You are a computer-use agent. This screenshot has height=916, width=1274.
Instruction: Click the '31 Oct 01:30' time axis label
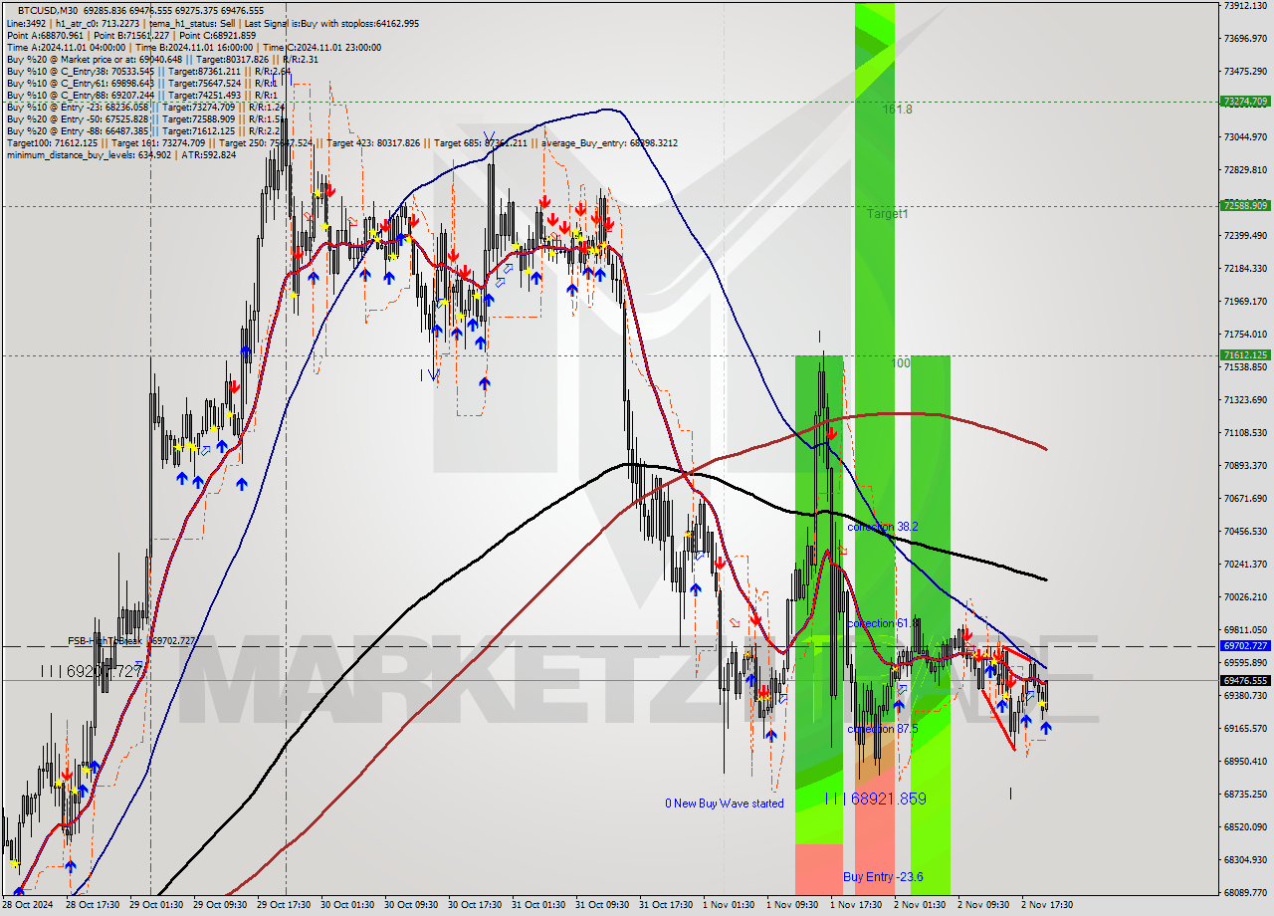point(538,905)
